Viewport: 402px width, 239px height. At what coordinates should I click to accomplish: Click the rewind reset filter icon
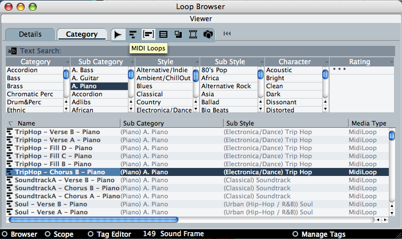pyautogui.click(x=227, y=34)
